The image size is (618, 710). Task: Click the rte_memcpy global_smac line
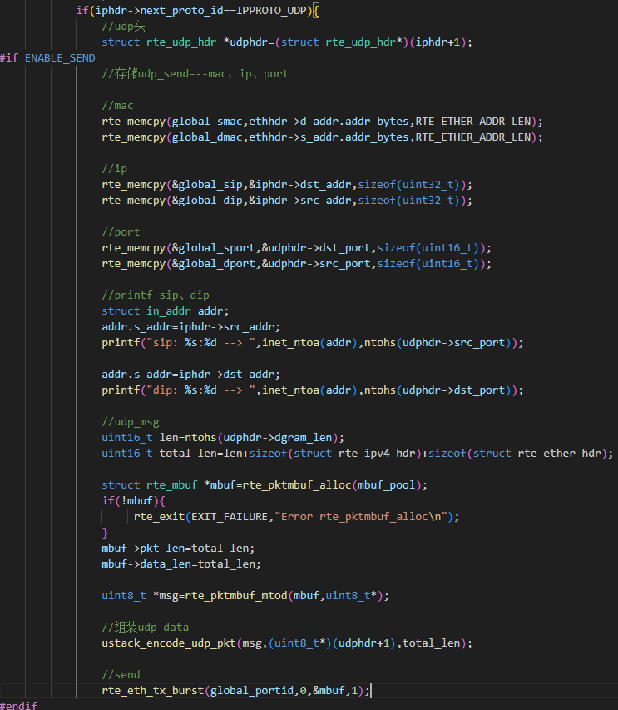322,122
